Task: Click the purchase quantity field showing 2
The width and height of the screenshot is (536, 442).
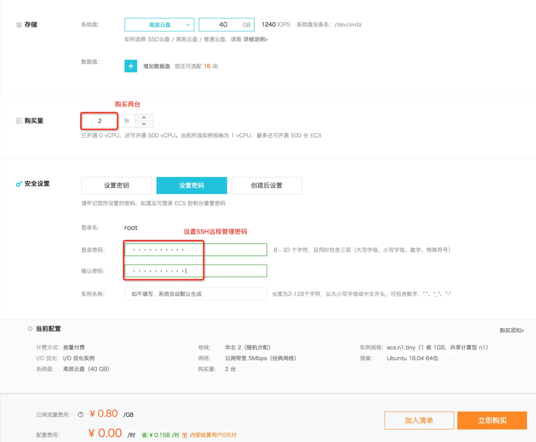Action: pyautogui.click(x=100, y=121)
